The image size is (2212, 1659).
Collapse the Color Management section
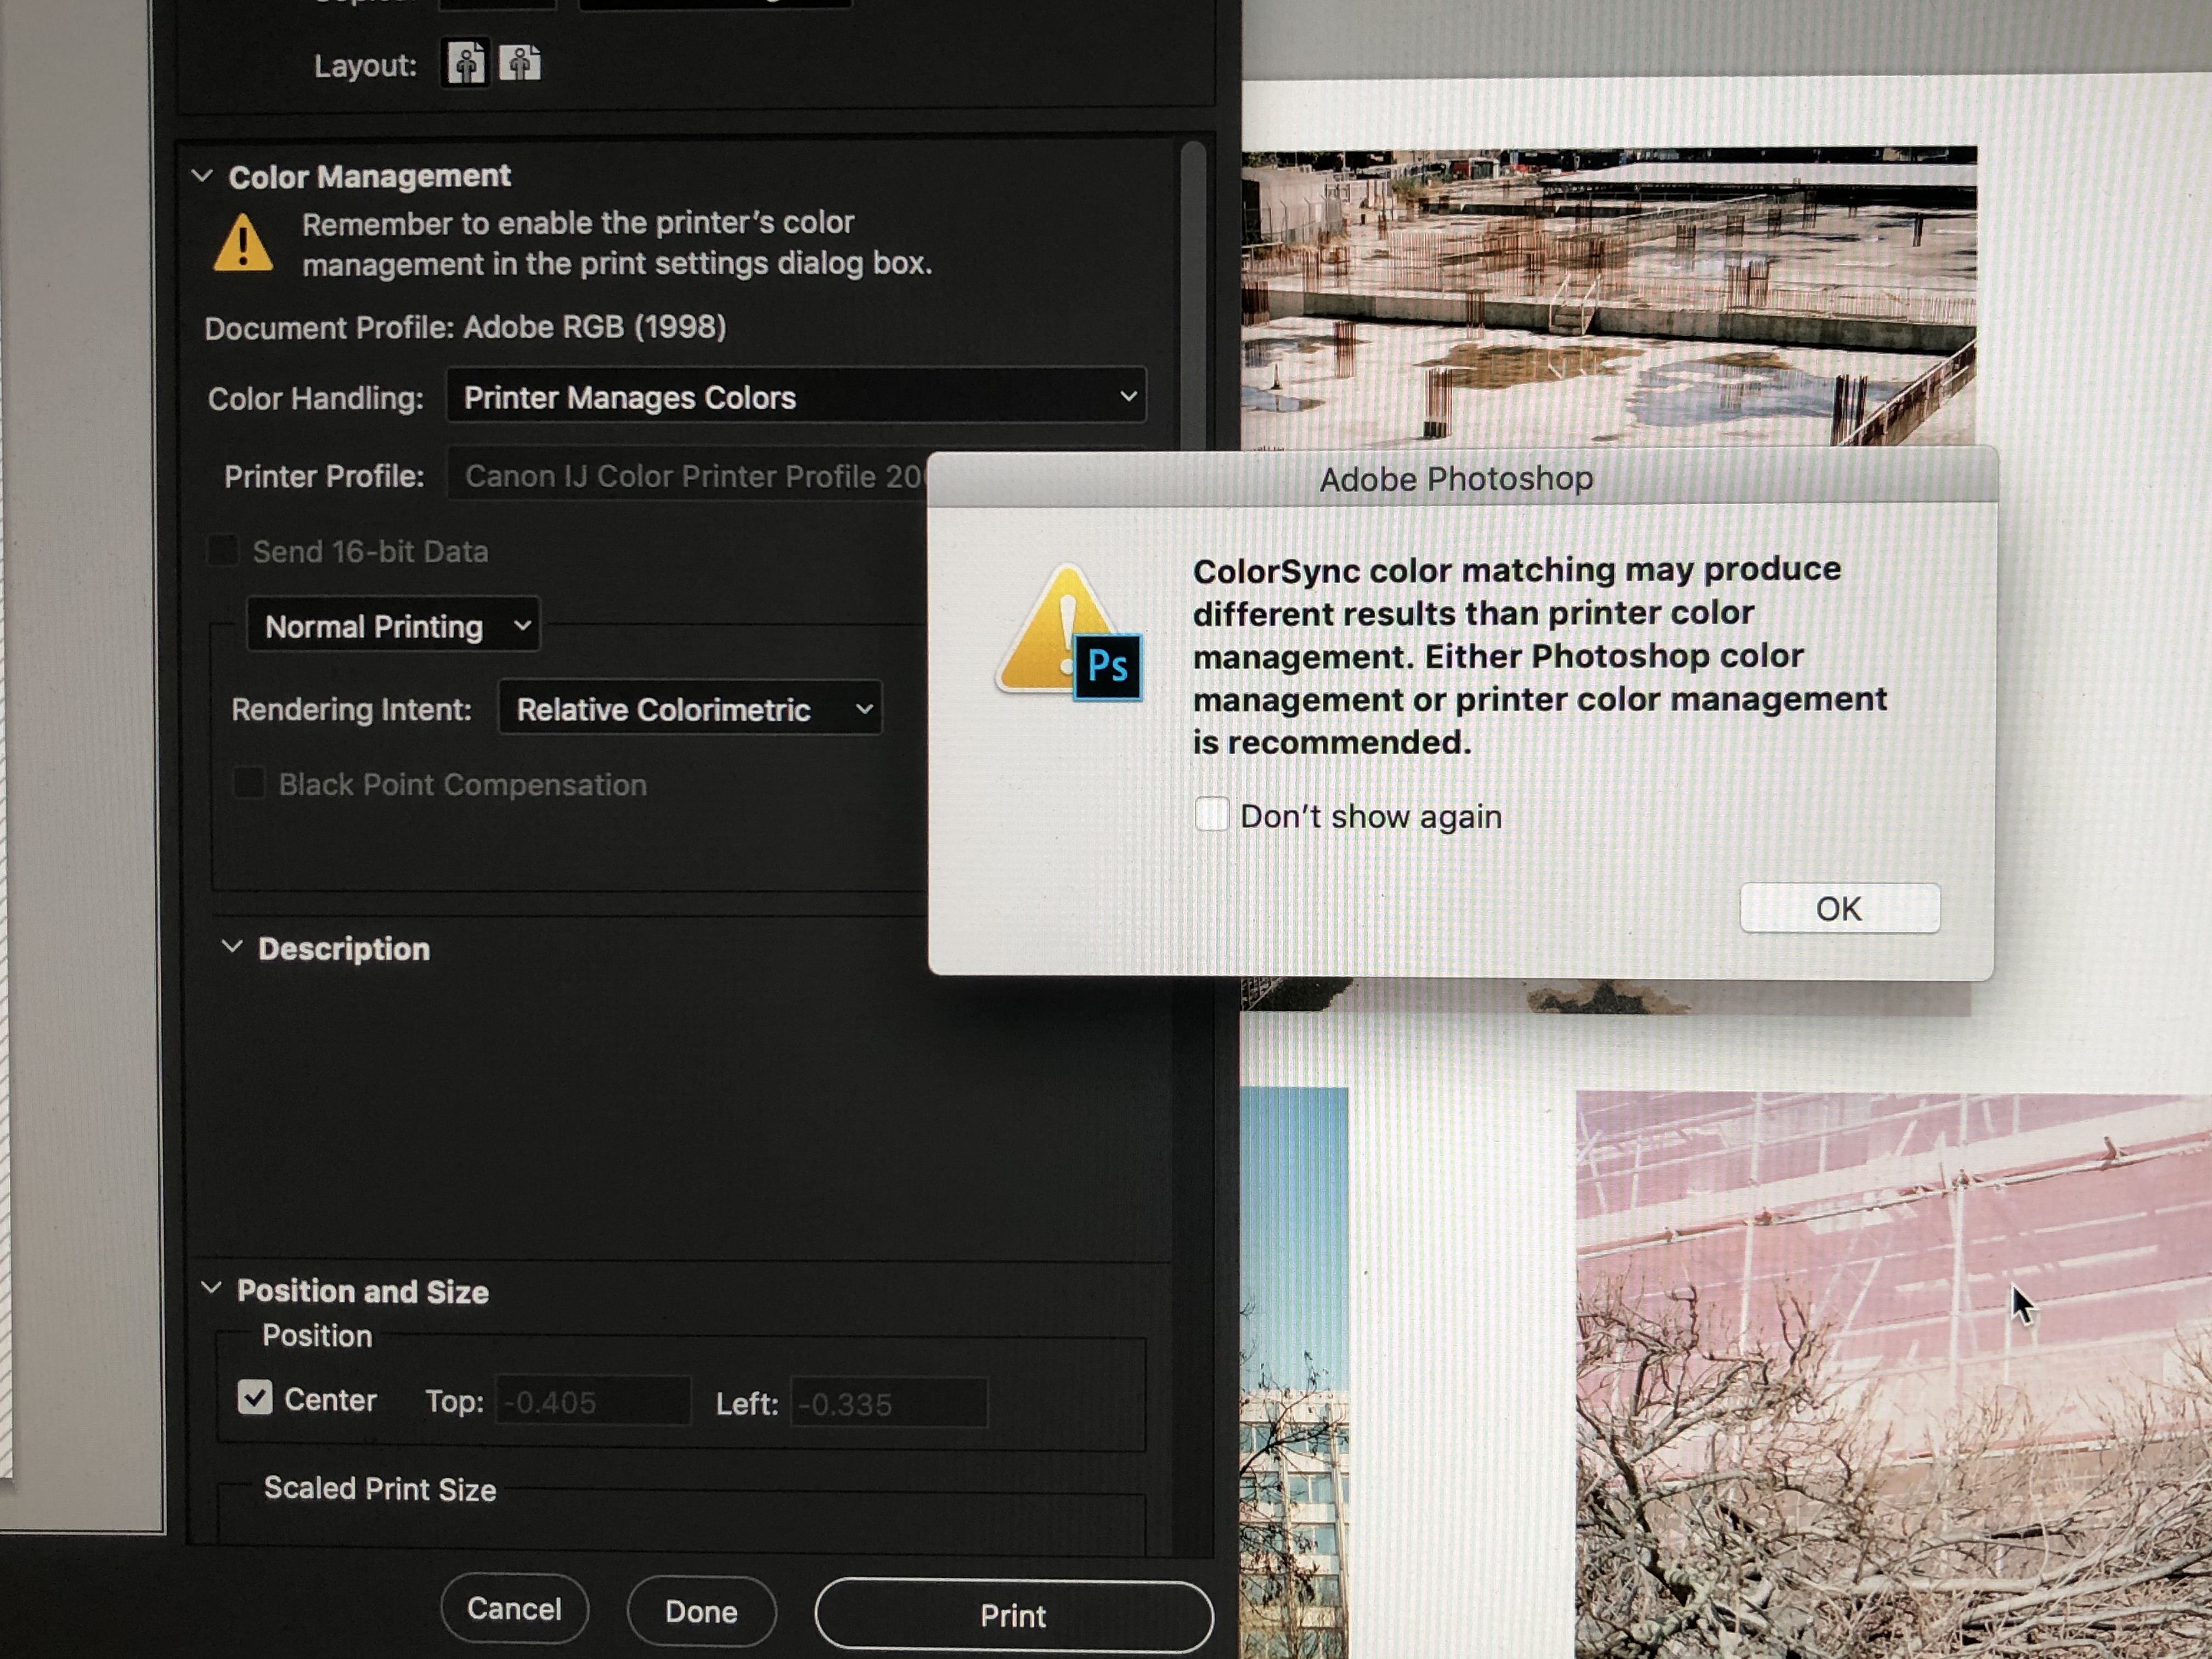202,176
